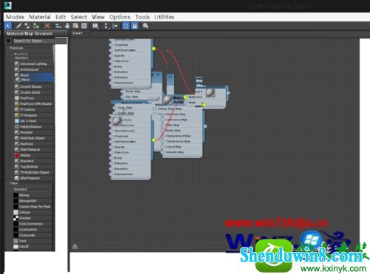Image resolution: width=370 pixels, height=274 pixels.
Task: Click the Translucency Map slot
Action: point(178,141)
